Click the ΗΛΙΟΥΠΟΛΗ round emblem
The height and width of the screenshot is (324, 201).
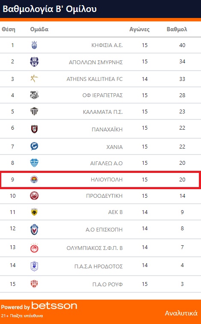34,179
